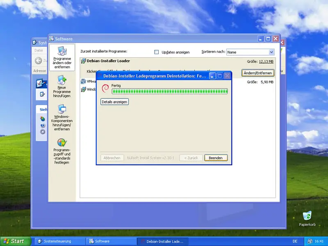The image size is (328, 246).
Task: Click the DE language indicator in taskbar
Action: (x=295, y=241)
